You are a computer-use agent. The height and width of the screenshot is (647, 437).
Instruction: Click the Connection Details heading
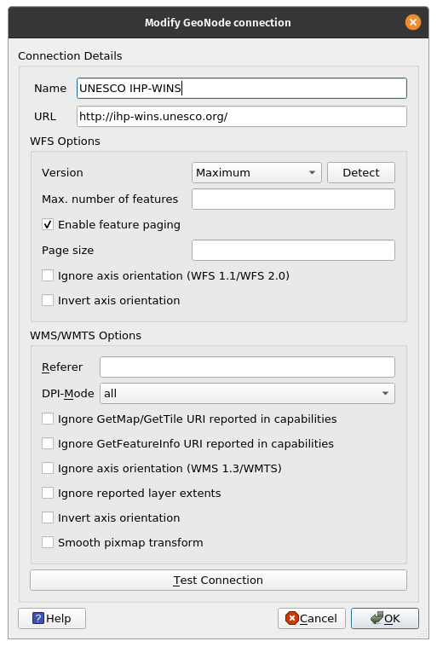(70, 55)
